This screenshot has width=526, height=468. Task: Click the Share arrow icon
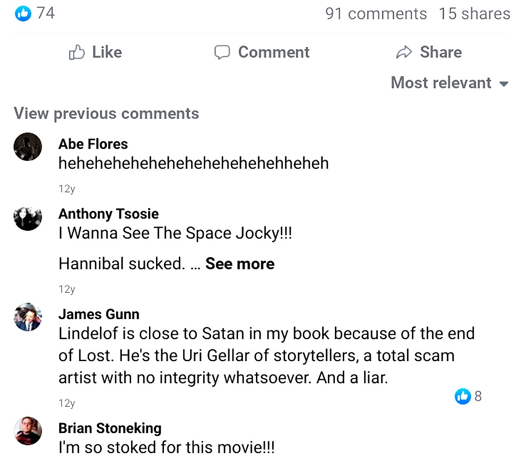tap(404, 52)
